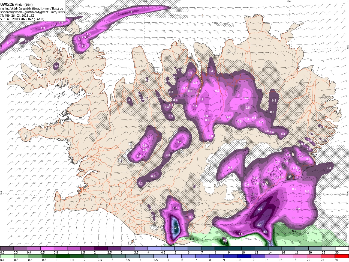Click the '1.6' value above the 10.7 maximum
349x262 pixels.
pos(175,208)
